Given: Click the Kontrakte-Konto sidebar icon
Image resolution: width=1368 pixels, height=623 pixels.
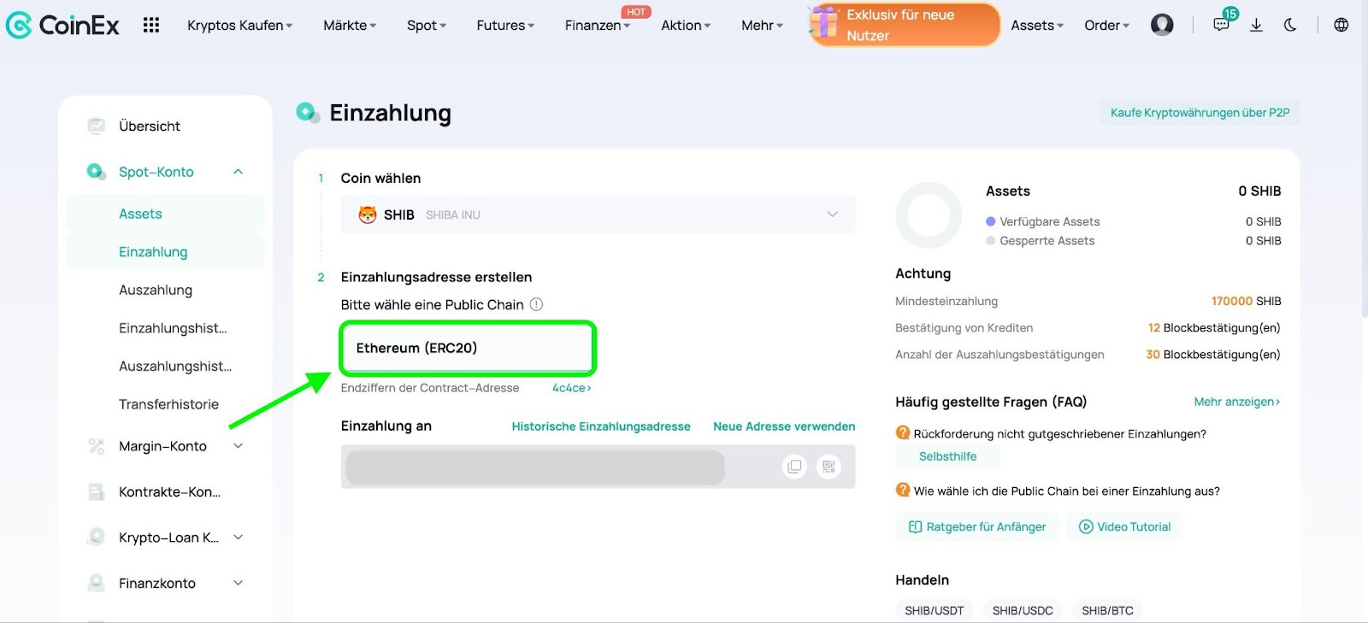Looking at the screenshot, I should (x=97, y=491).
